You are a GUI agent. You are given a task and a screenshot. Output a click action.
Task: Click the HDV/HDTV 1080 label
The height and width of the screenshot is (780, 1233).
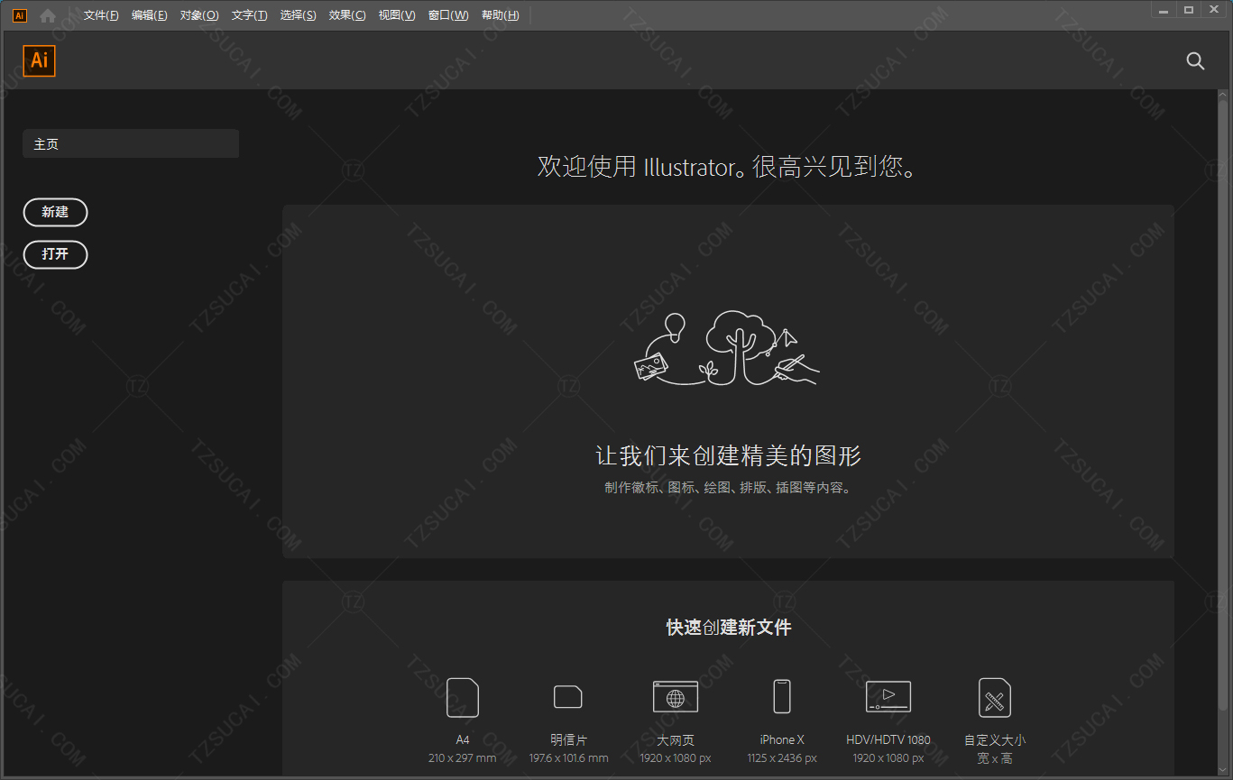click(x=888, y=739)
